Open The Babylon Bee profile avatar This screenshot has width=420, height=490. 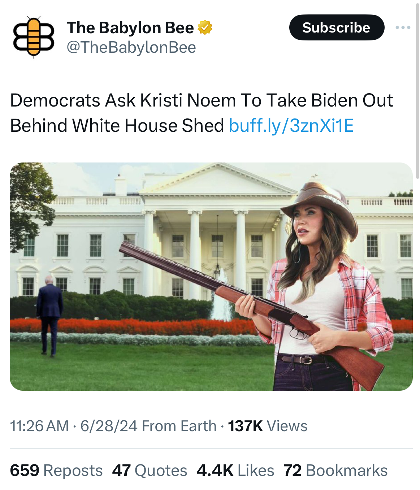[34, 37]
